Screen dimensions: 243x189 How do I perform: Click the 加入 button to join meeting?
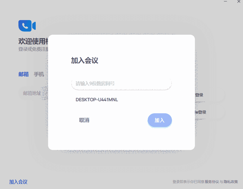pyautogui.click(x=160, y=120)
